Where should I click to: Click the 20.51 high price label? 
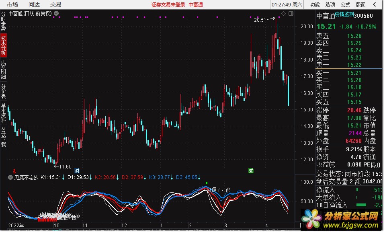[x=260, y=20]
